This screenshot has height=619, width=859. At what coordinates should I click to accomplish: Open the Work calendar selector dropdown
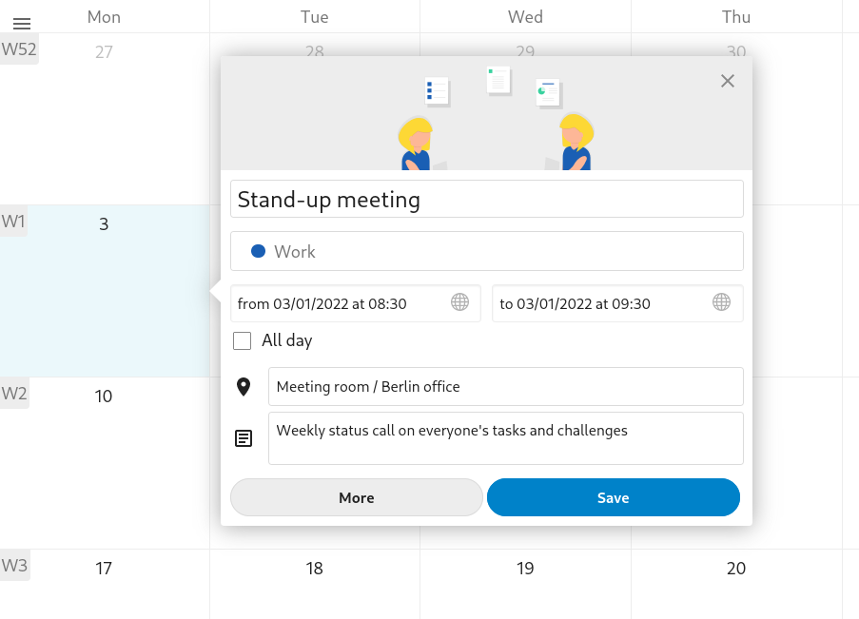click(487, 251)
